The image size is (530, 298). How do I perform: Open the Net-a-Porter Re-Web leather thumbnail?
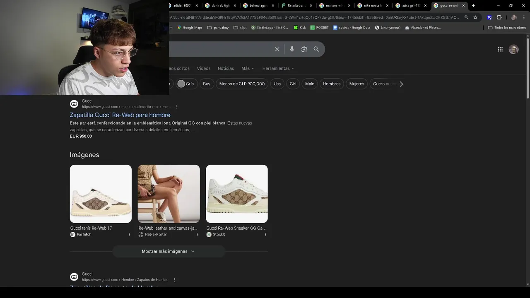click(x=169, y=194)
